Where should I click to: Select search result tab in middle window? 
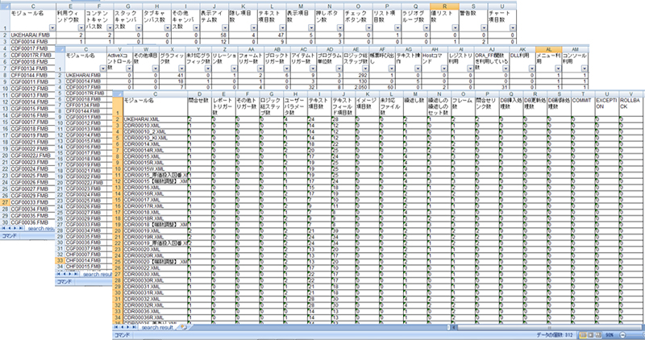(x=97, y=274)
